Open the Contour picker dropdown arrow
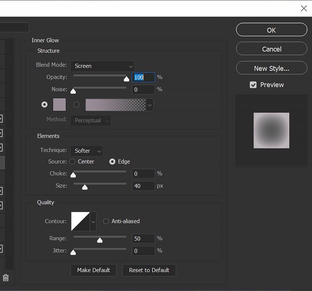 93,222
